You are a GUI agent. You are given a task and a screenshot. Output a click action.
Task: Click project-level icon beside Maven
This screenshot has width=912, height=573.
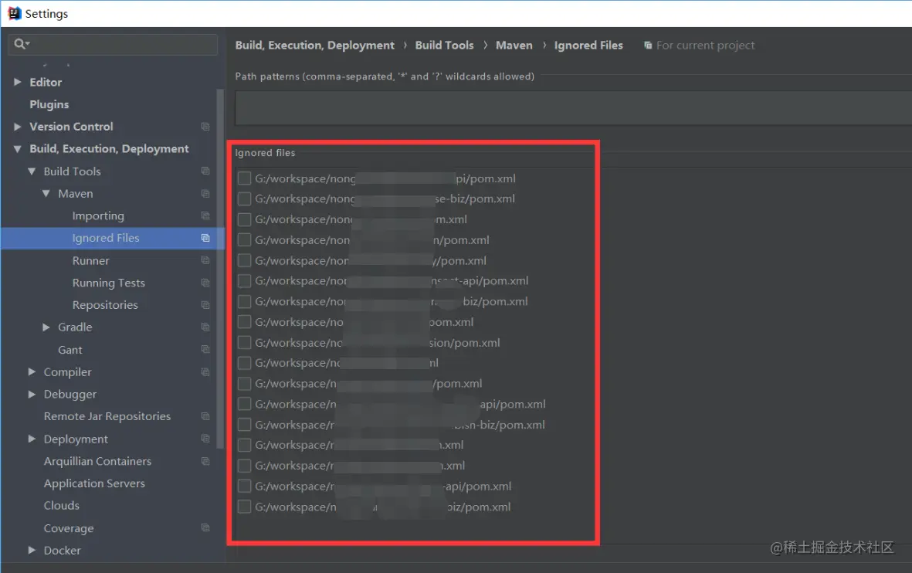coord(205,193)
